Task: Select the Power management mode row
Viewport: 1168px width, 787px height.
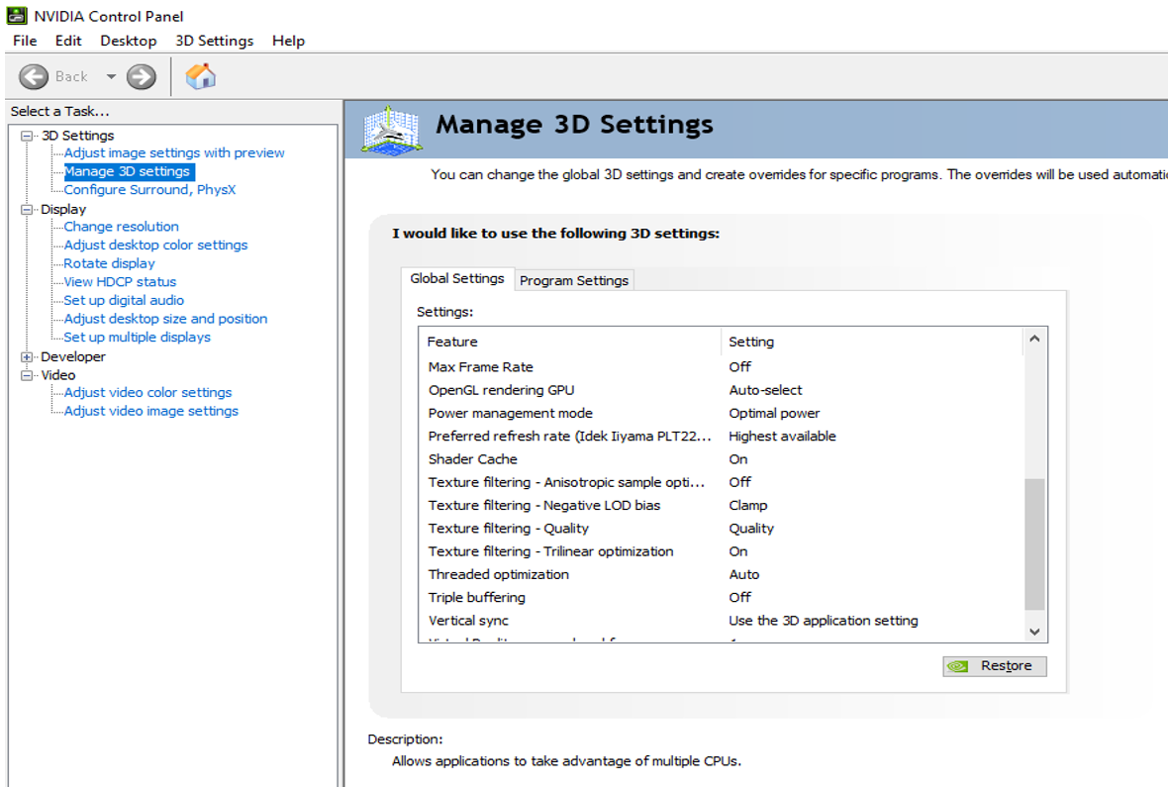Action: coord(721,414)
